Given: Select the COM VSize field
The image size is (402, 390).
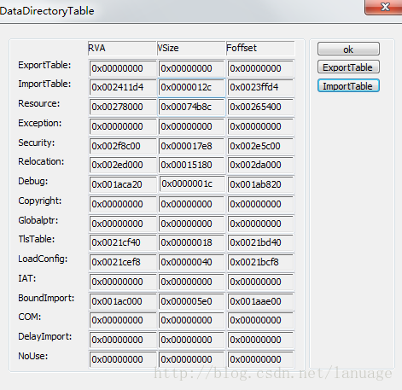Looking at the screenshot, I should pyautogui.click(x=192, y=320).
